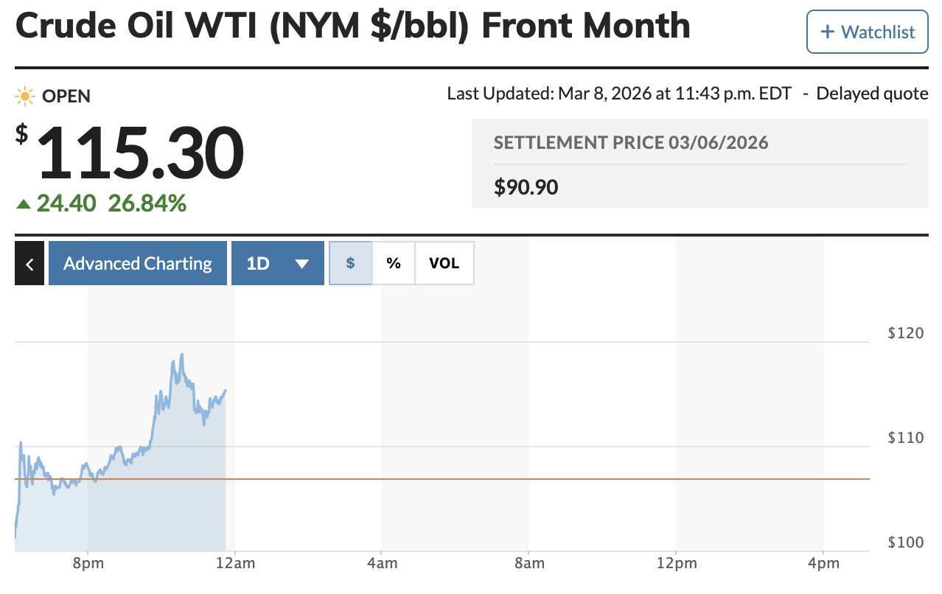Screen dimensions: 942x594
Task: Open Advanced Charting
Action: [137, 263]
